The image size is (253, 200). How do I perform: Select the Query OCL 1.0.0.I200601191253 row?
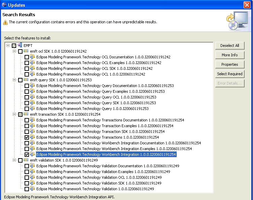[96, 97]
